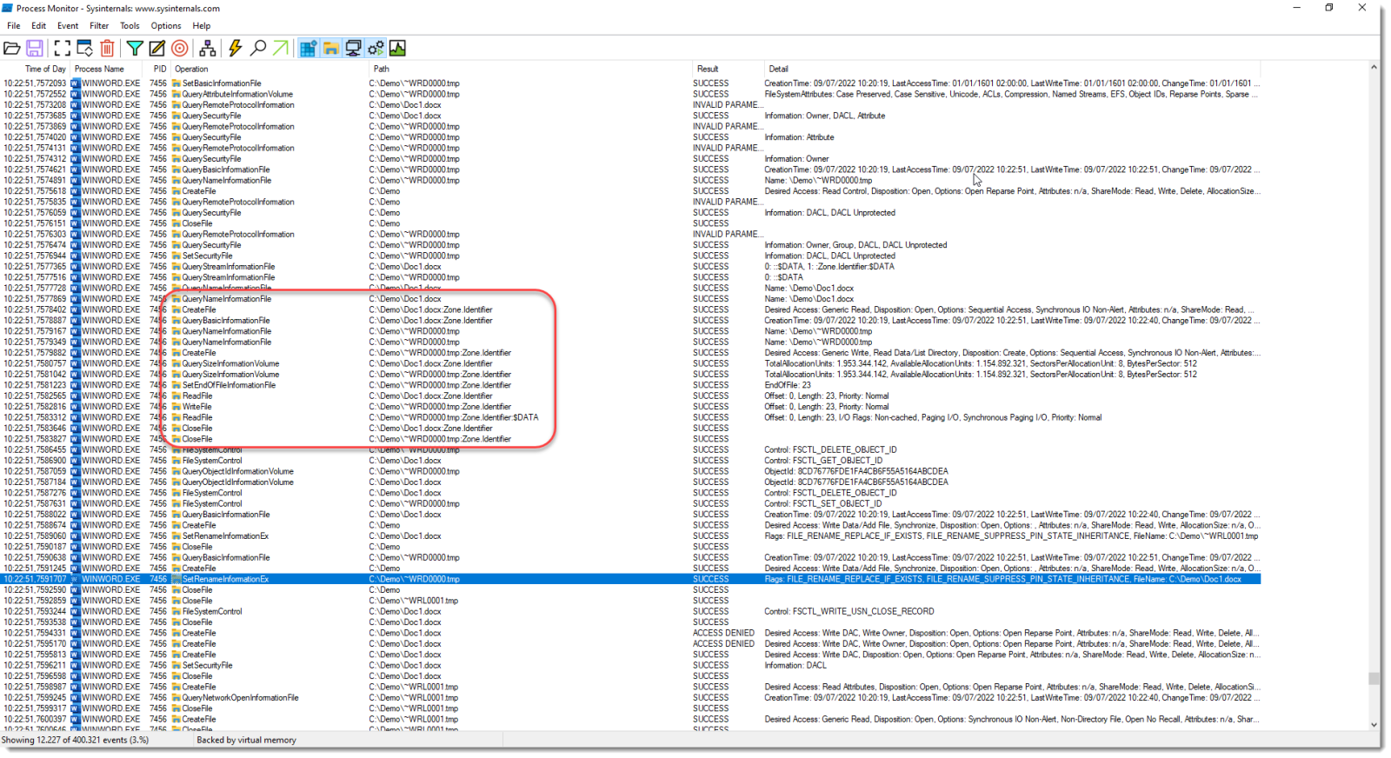Show the process tree icon

coord(208,49)
